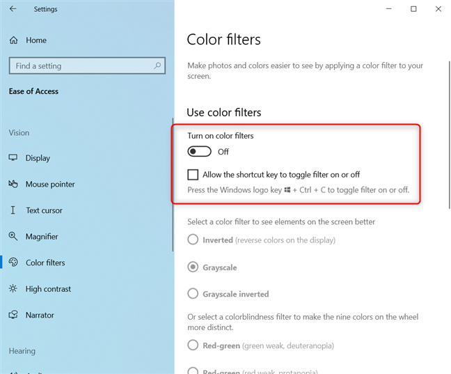Toggle Turn on color filters switch
The height and width of the screenshot is (374, 451).
tap(199, 151)
